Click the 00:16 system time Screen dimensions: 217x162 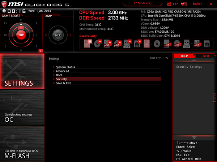pyautogui.click(x=17, y=11)
